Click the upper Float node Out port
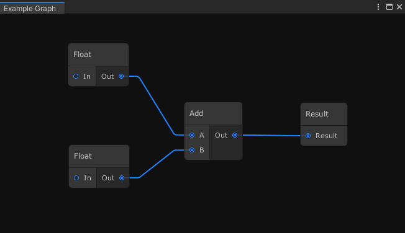The image size is (405, 233). click(x=121, y=76)
